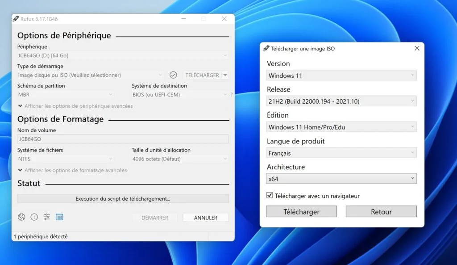Click the question mark beside Système de destination
Screen dimensions: 457x265
click(x=232, y=95)
